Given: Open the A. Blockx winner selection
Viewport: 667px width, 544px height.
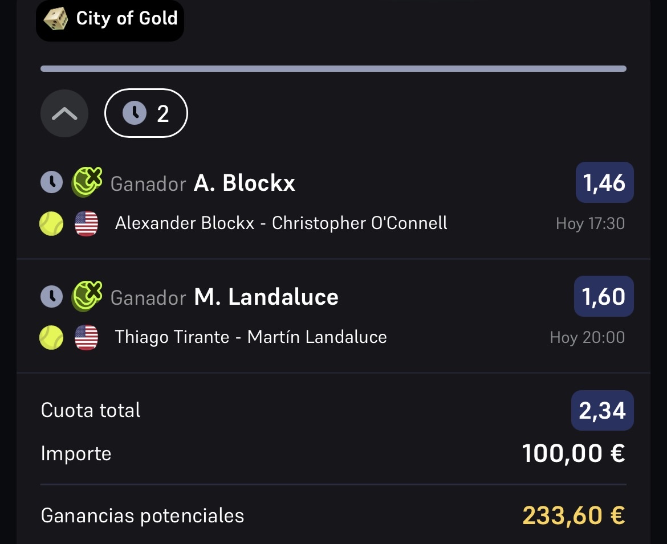Looking at the screenshot, I should coord(203,183).
